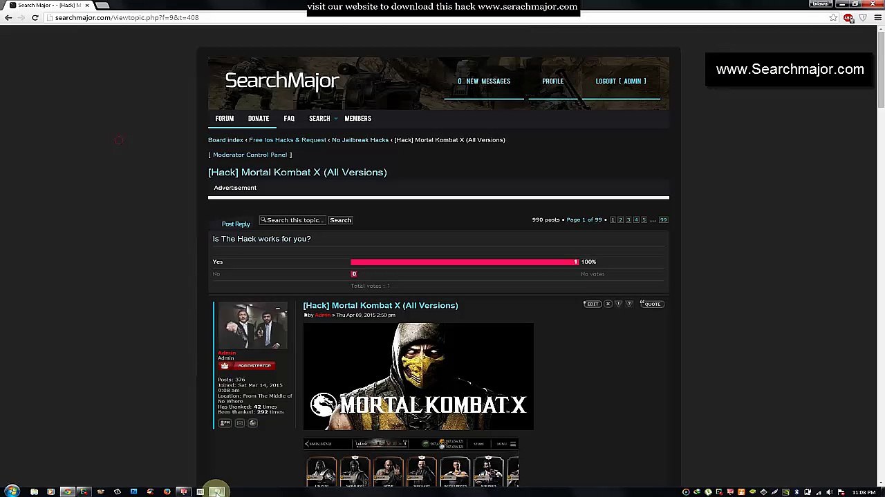The width and height of the screenshot is (885, 497).
Task: Open the Search menu item
Action: pos(319,119)
